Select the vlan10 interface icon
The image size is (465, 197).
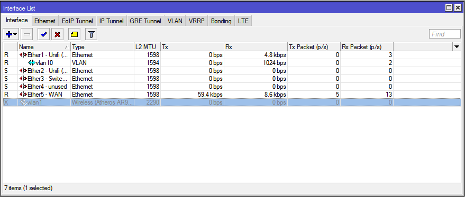31,63
